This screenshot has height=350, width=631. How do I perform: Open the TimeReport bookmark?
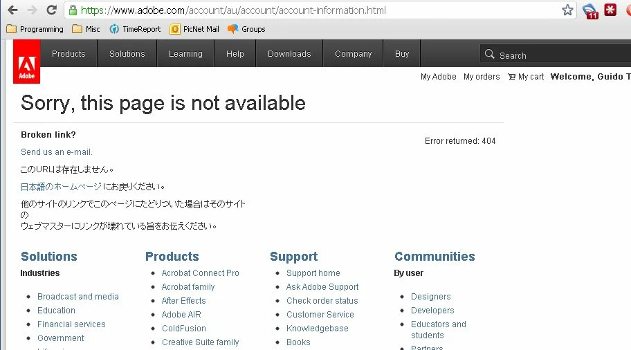pos(135,29)
